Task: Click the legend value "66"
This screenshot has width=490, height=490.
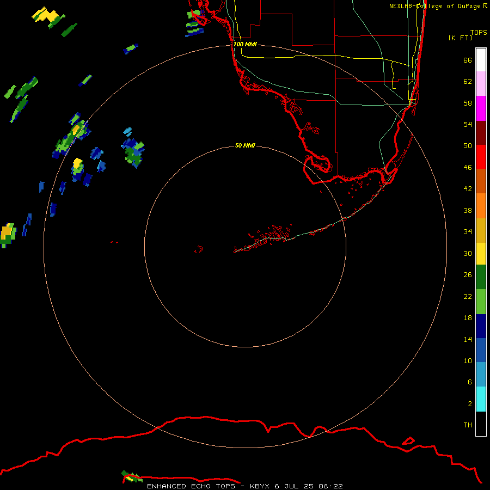Action: [468, 60]
